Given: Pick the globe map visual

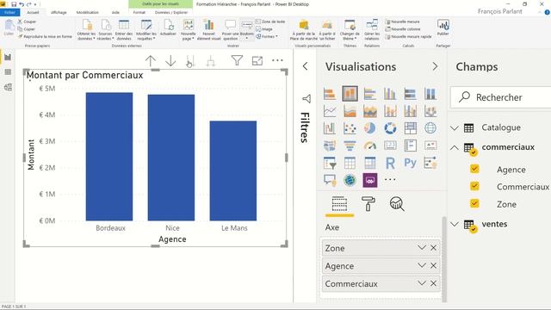Looking at the screenshot, I should pos(430,128).
